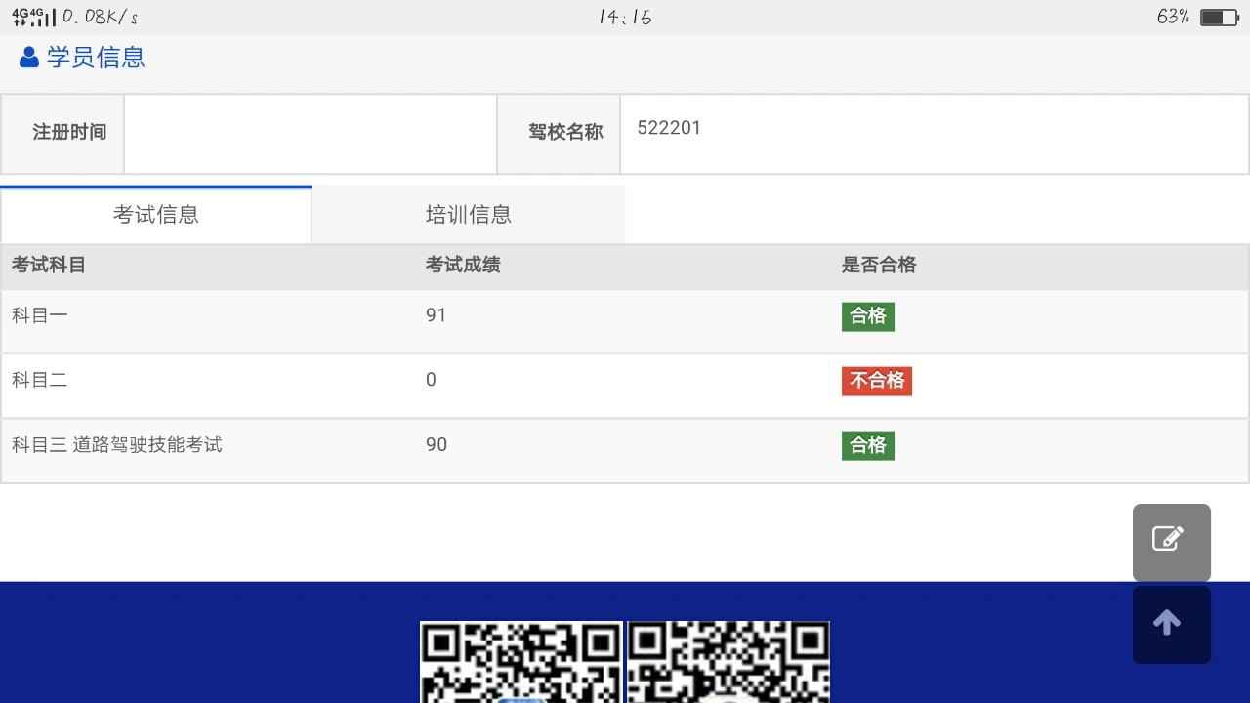Tap the battery icon in status bar
1250x703 pixels.
tap(1219, 18)
